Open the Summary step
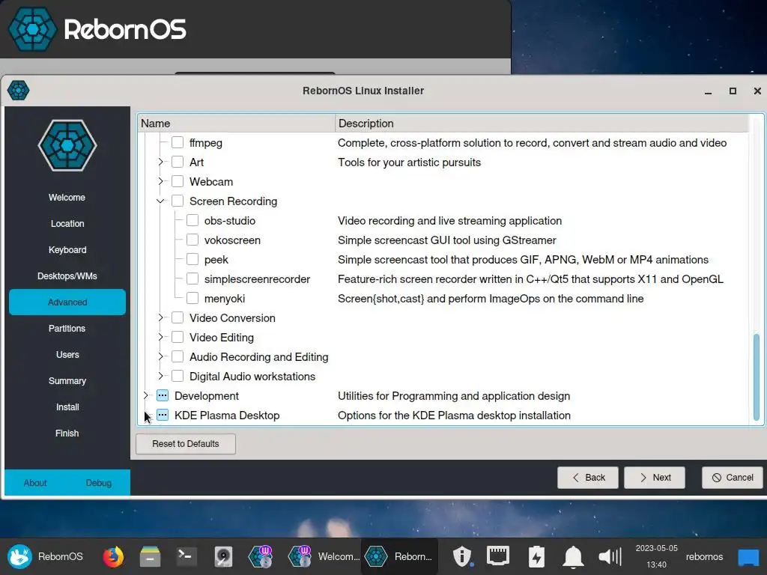 point(67,381)
